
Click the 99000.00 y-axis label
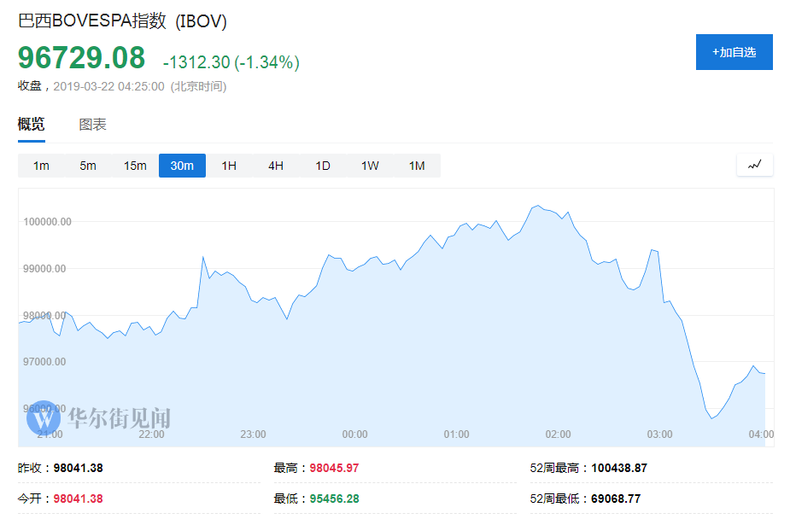pyautogui.click(x=44, y=269)
